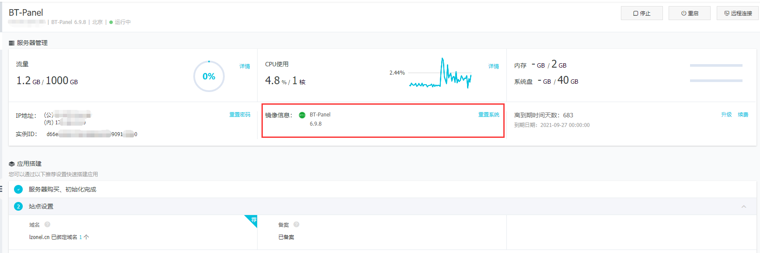The width and height of the screenshot is (760, 253).
Task: Open the bound domain count link "1"
Action: (80, 237)
